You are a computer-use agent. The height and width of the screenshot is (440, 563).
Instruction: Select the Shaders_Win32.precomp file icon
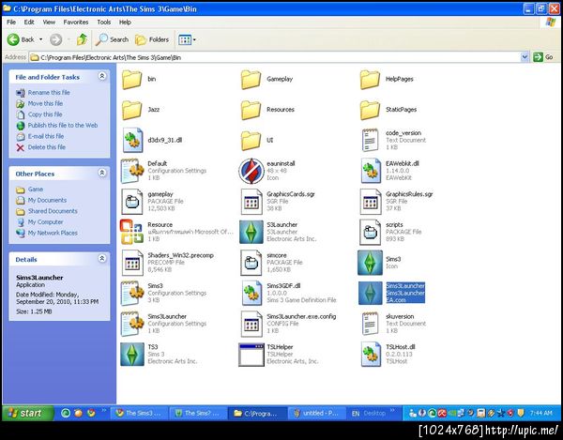pos(132,263)
